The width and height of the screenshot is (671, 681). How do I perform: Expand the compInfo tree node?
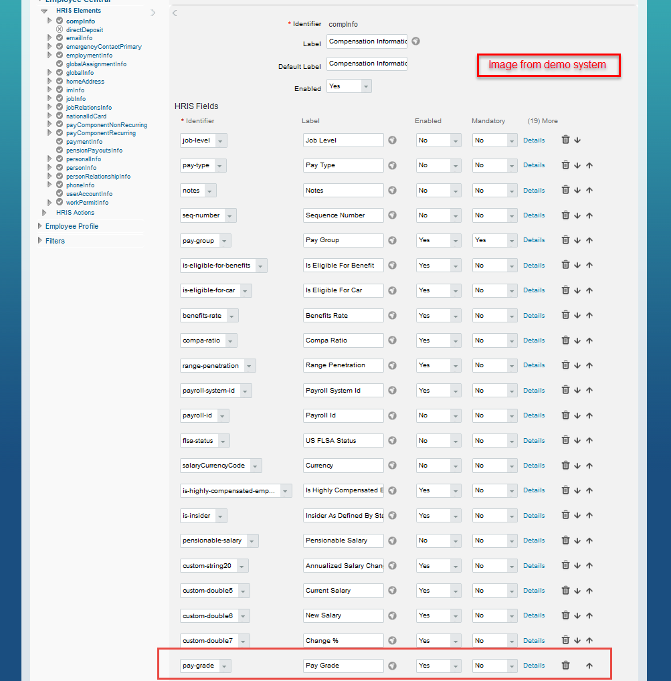50,21
